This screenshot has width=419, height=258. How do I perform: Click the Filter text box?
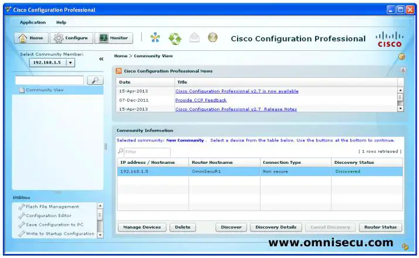tap(147, 152)
